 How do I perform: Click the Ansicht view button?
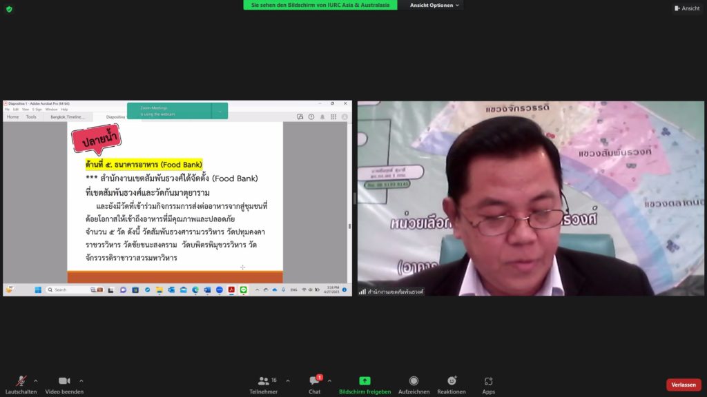(686, 8)
